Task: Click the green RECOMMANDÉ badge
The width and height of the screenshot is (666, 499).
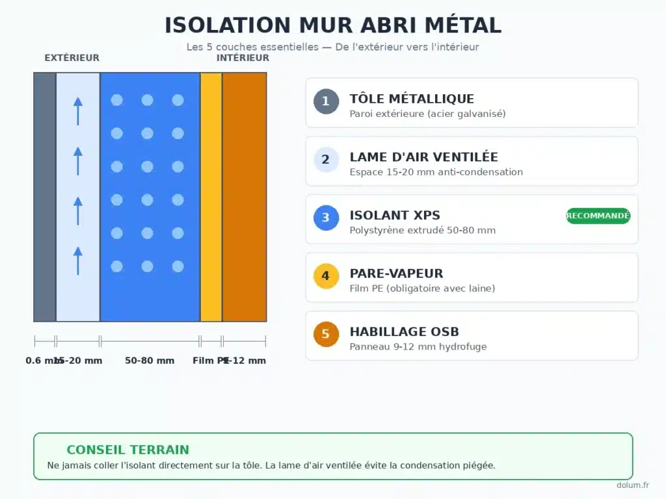Action: click(x=598, y=216)
